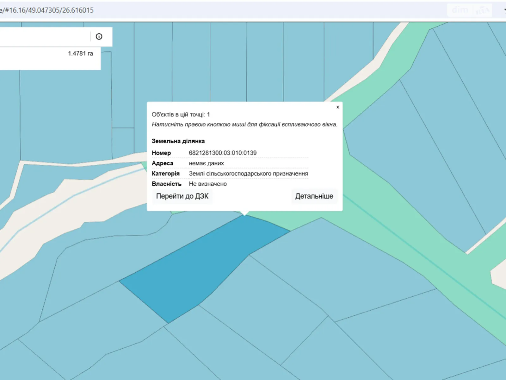
Task: Click the bookmark star in address bar
Action: point(504,10)
